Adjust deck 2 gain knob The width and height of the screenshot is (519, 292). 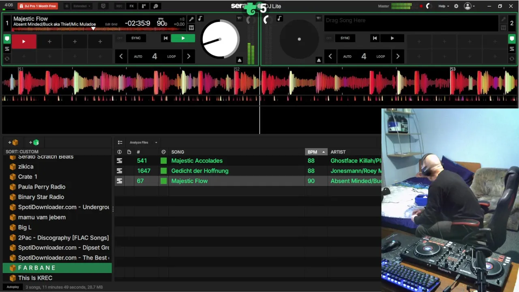267,19
